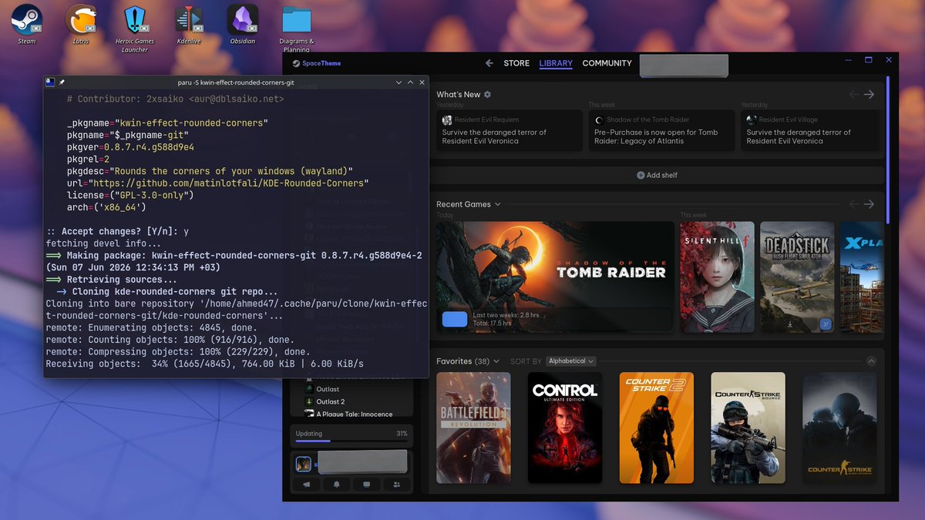Open the X-Plane game cover
The width and height of the screenshot is (925, 520).
point(862,277)
